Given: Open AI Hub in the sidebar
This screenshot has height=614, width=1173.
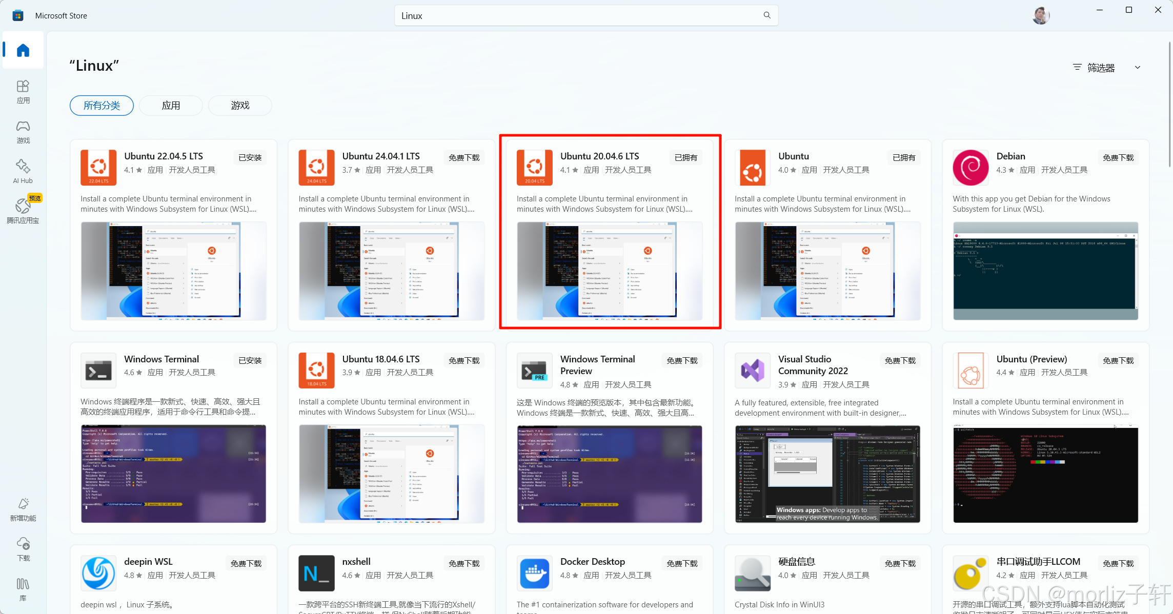Looking at the screenshot, I should pyautogui.click(x=23, y=172).
